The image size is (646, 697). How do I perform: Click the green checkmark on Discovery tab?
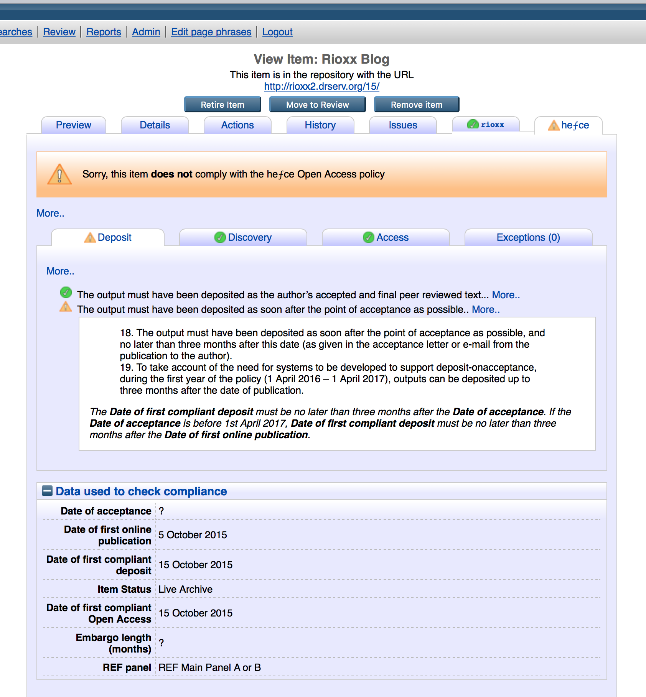click(220, 238)
